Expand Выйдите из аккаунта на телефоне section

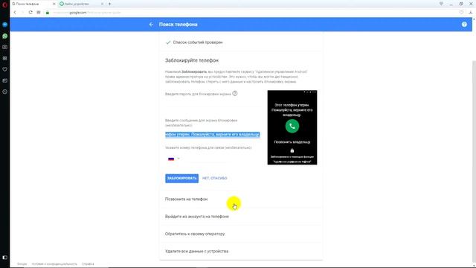(x=241, y=217)
